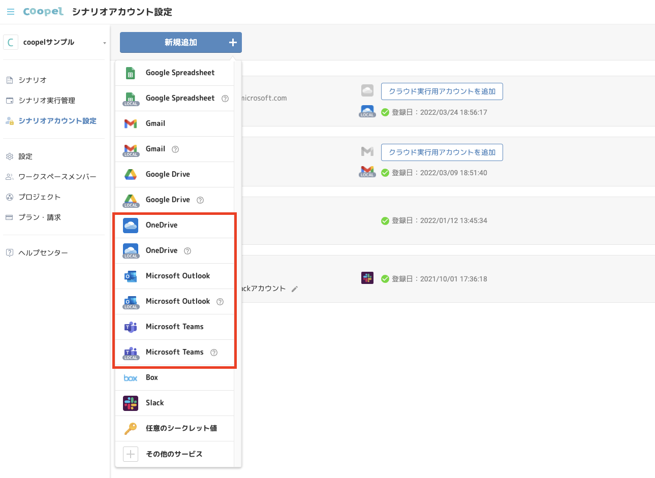Select シナリオアカウント設定 in the sidebar
The width and height of the screenshot is (655, 478).
[x=57, y=121]
